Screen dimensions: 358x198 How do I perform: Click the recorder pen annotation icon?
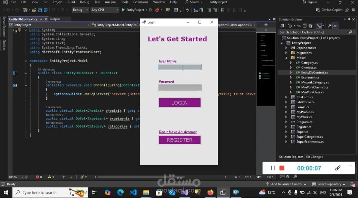click(338, 168)
